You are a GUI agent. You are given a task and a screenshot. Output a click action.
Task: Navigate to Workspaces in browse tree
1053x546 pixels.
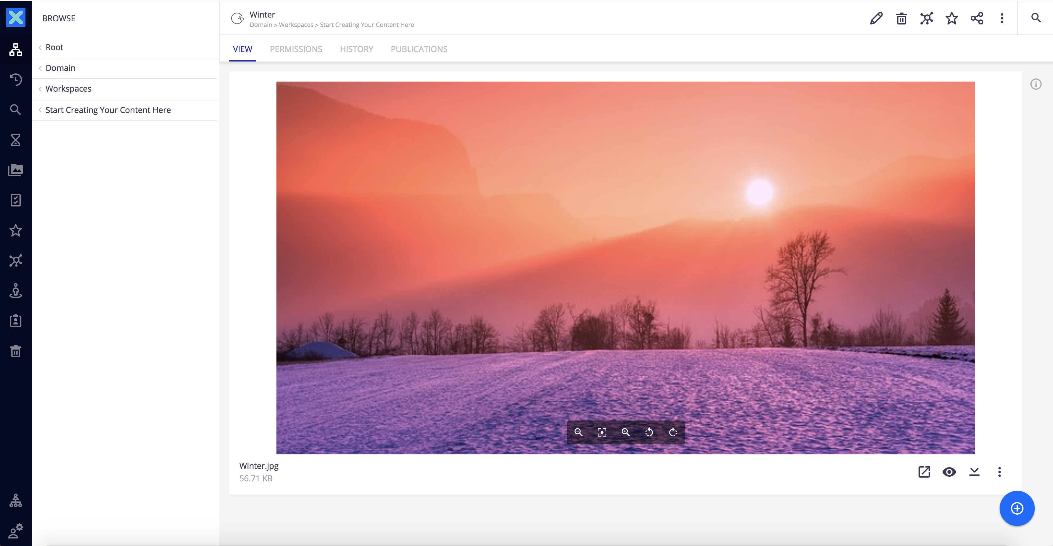68,89
